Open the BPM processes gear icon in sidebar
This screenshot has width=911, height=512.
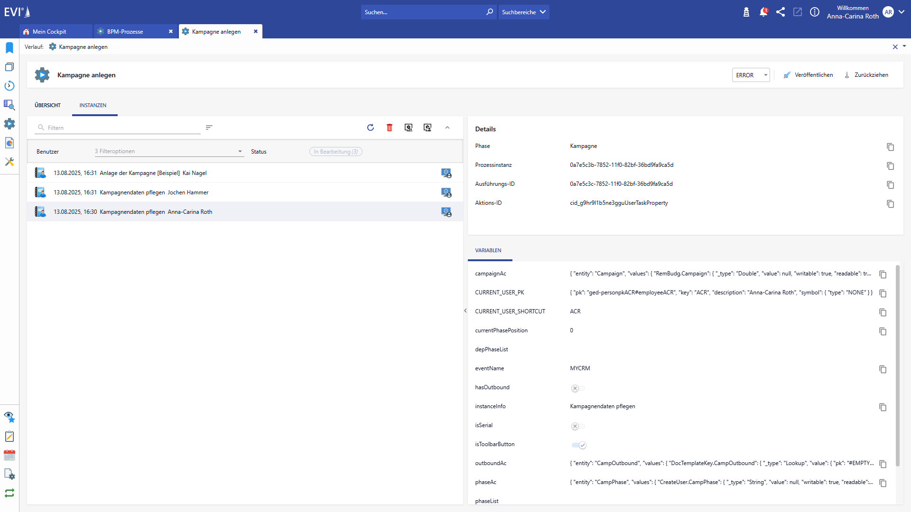9,124
